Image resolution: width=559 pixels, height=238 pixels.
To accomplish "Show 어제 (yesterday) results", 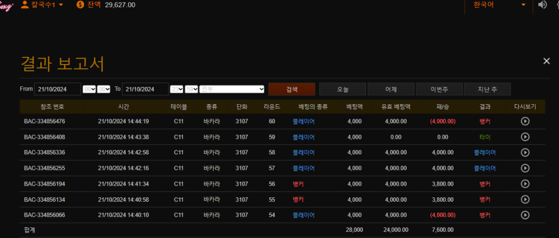I will click(x=391, y=89).
